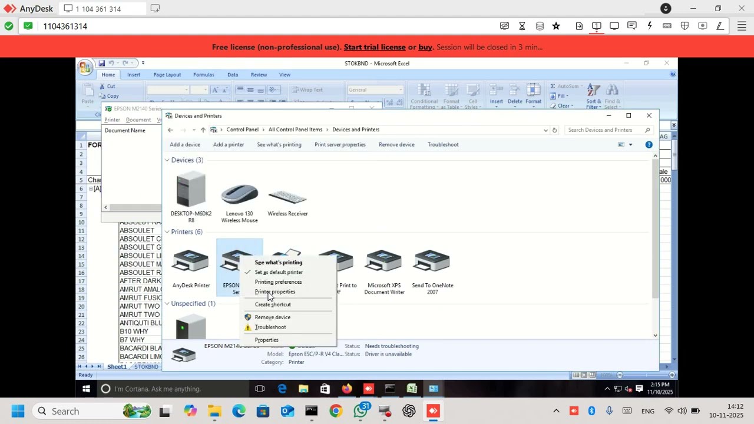Viewport: 754px width, 424px height.
Task: Click Add a printer in the toolbar
Action: (x=229, y=144)
